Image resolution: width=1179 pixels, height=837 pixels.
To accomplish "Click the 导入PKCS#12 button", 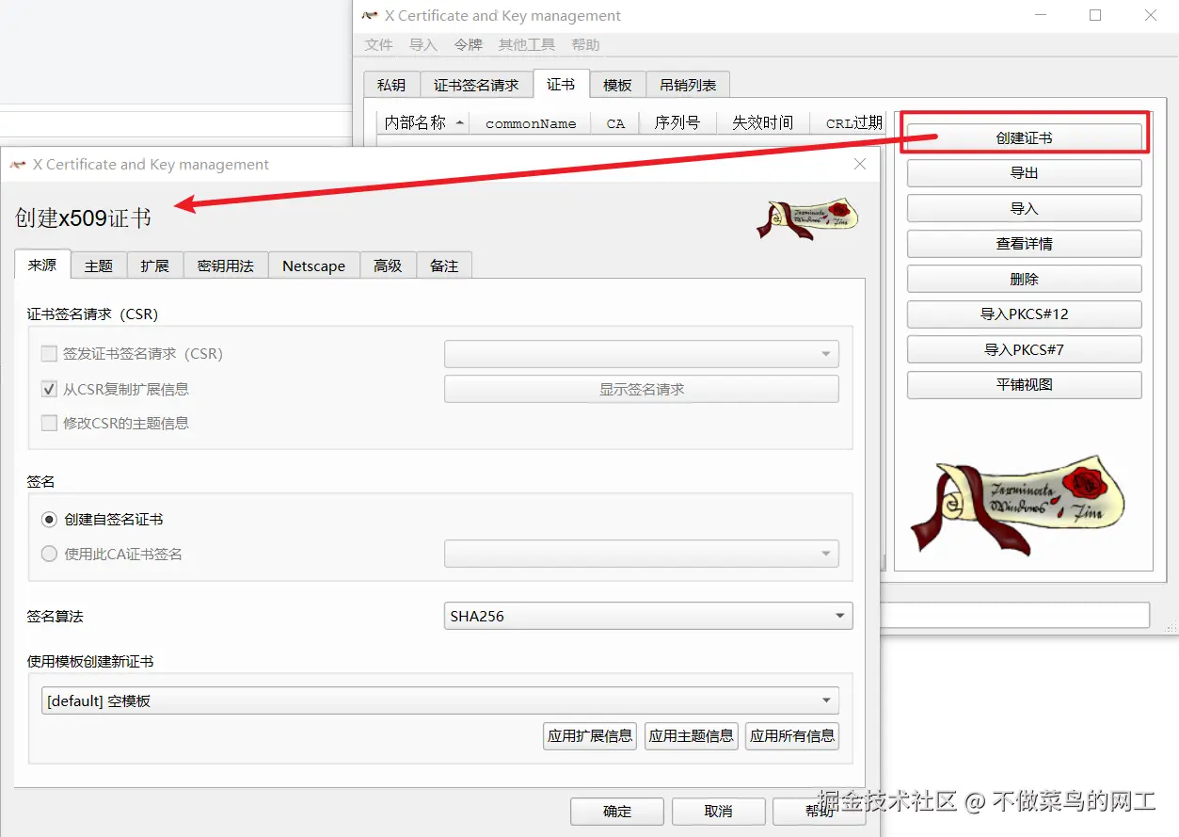I will pos(1024,314).
